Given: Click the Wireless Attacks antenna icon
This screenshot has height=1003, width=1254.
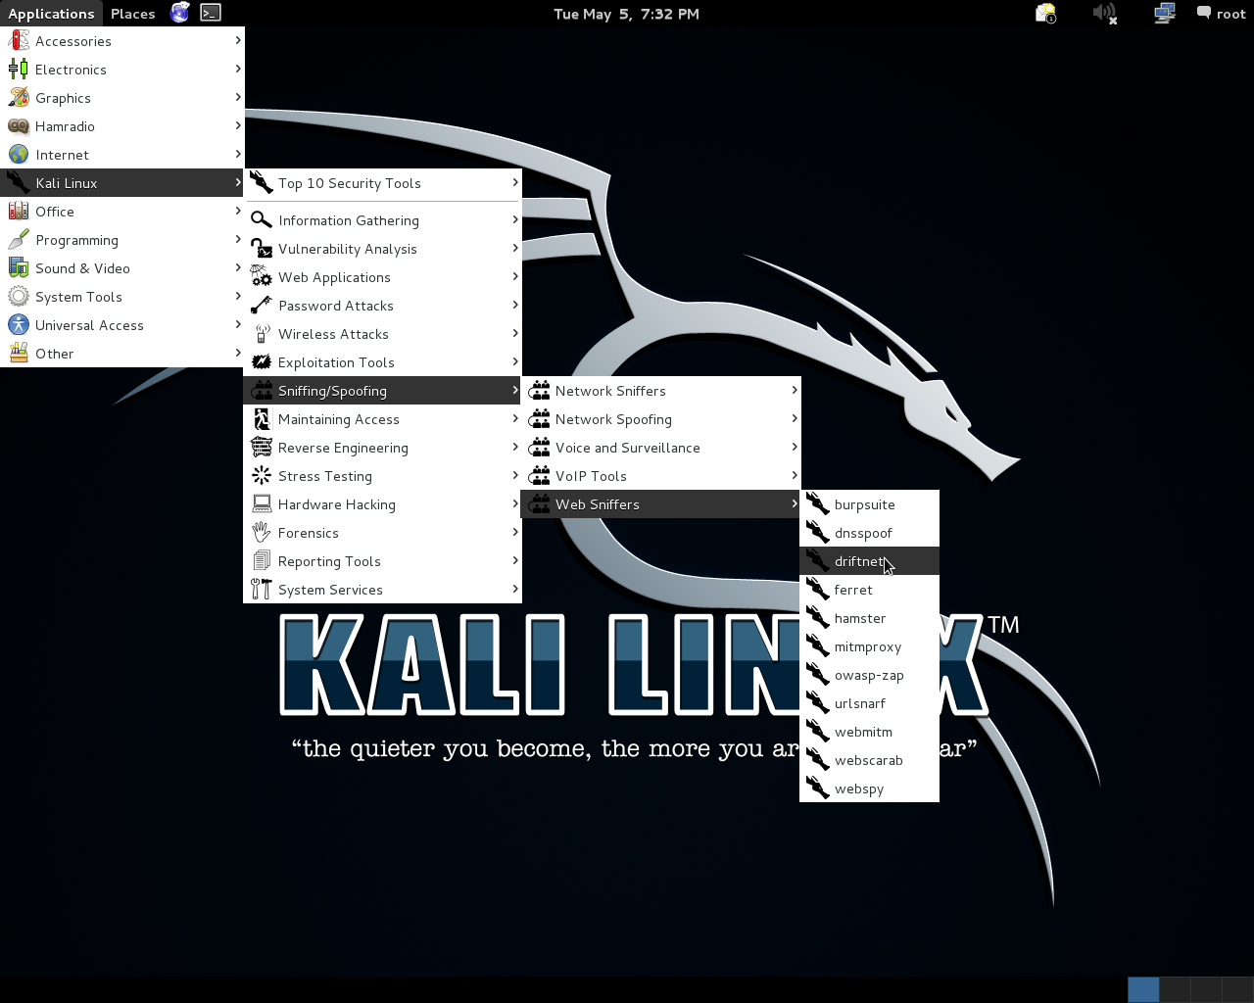Looking at the screenshot, I should click(262, 334).
